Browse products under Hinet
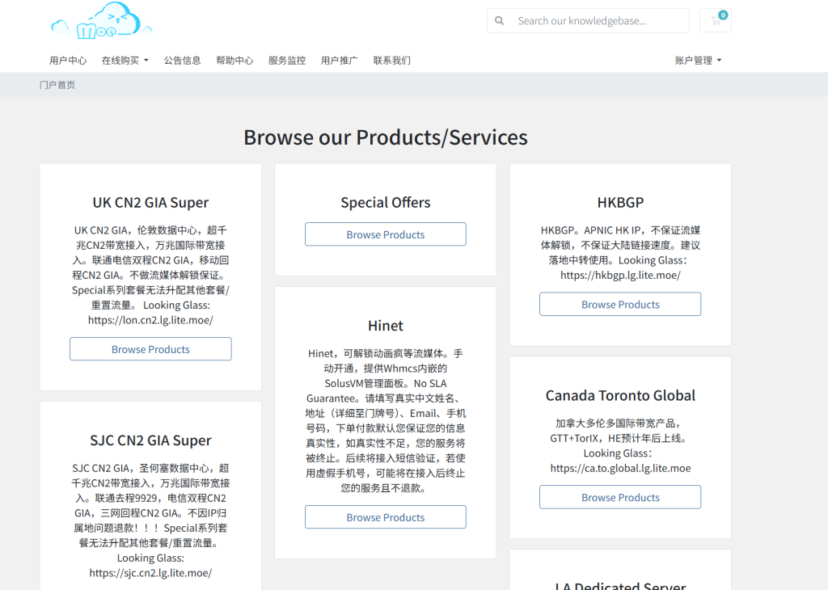The height and width of the screenshot is (590, 828). (385, 517)
